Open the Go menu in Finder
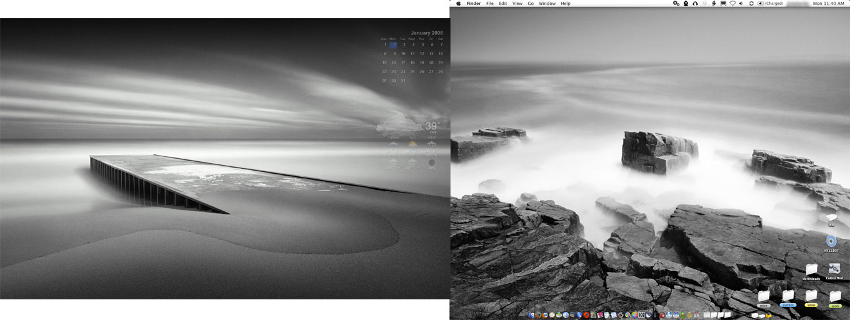This screenshot has height=320, width=850. pyautogui.click(x=530, y=4)
